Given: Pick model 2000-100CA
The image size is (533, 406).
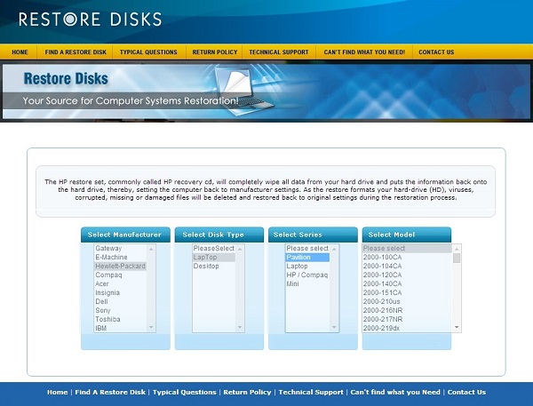Looking at the screenshot, I should [x=407, y=257].
